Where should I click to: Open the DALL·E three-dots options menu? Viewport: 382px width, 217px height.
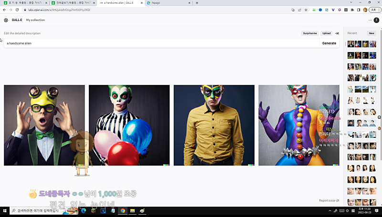370,20
